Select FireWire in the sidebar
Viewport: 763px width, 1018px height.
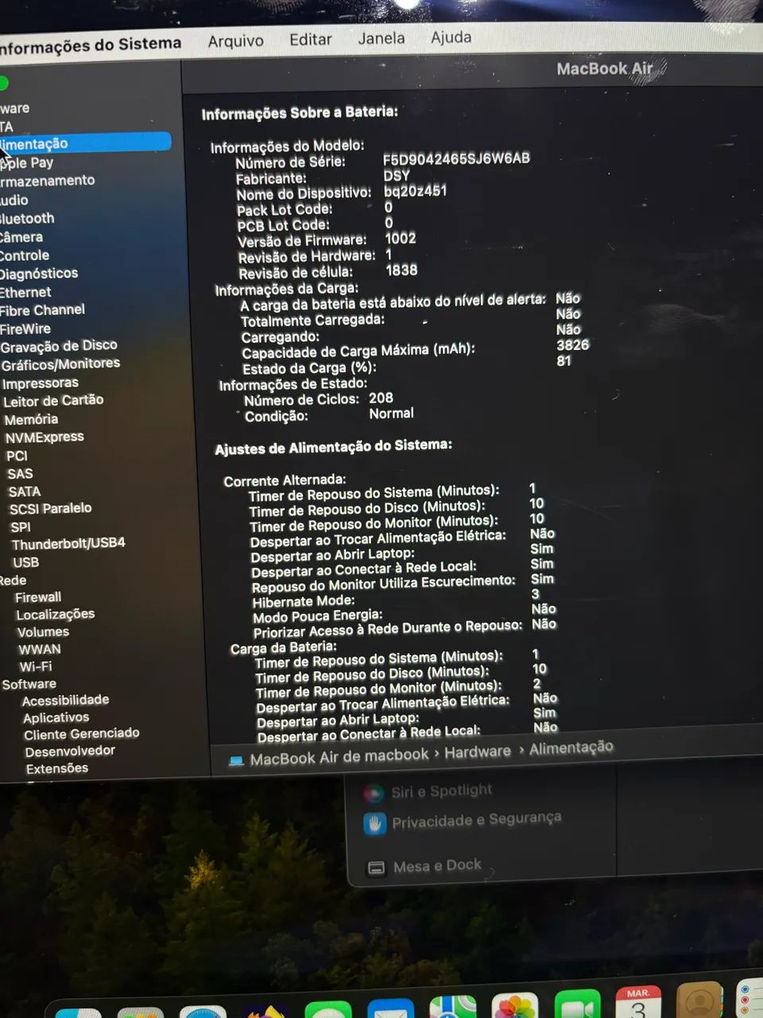pos(25,329)
